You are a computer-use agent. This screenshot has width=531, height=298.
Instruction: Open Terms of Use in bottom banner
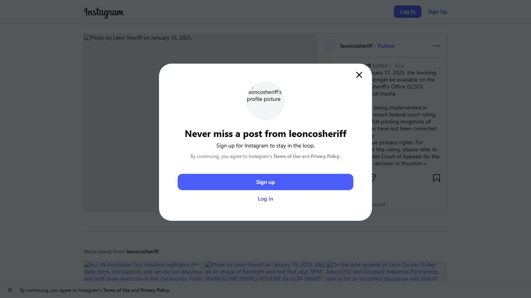tap(116, 290)
